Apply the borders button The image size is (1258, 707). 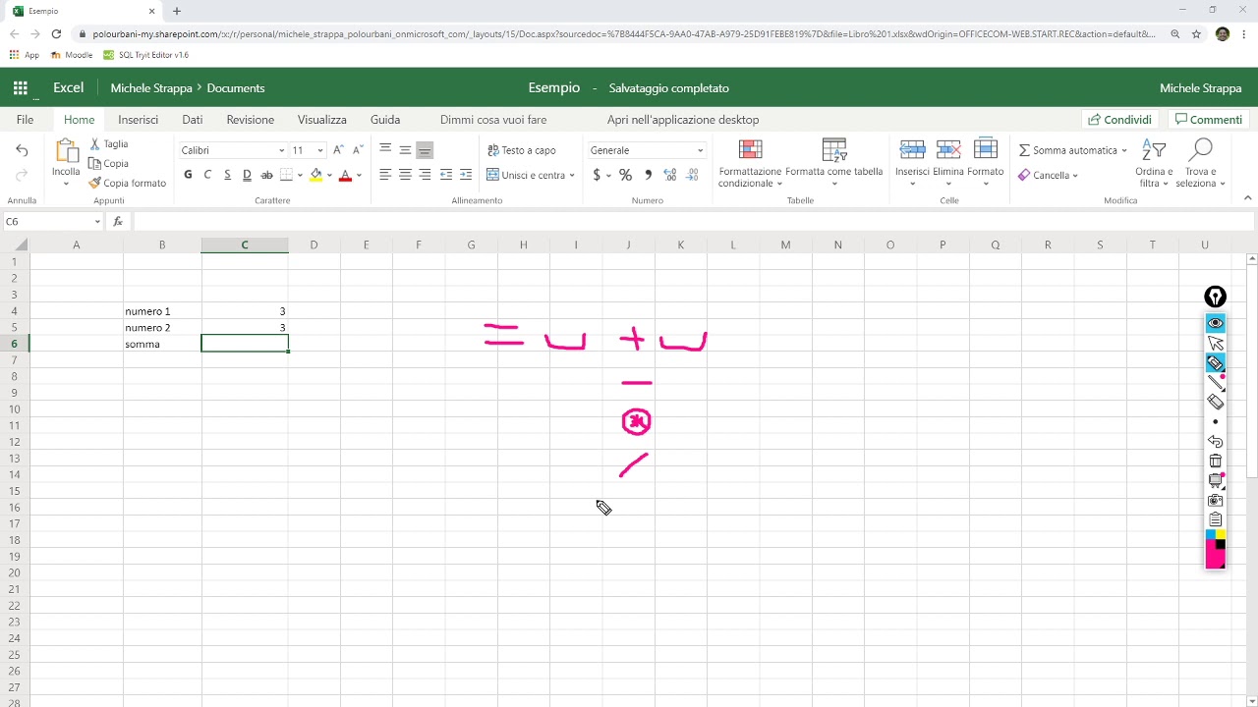click(286, 175)
